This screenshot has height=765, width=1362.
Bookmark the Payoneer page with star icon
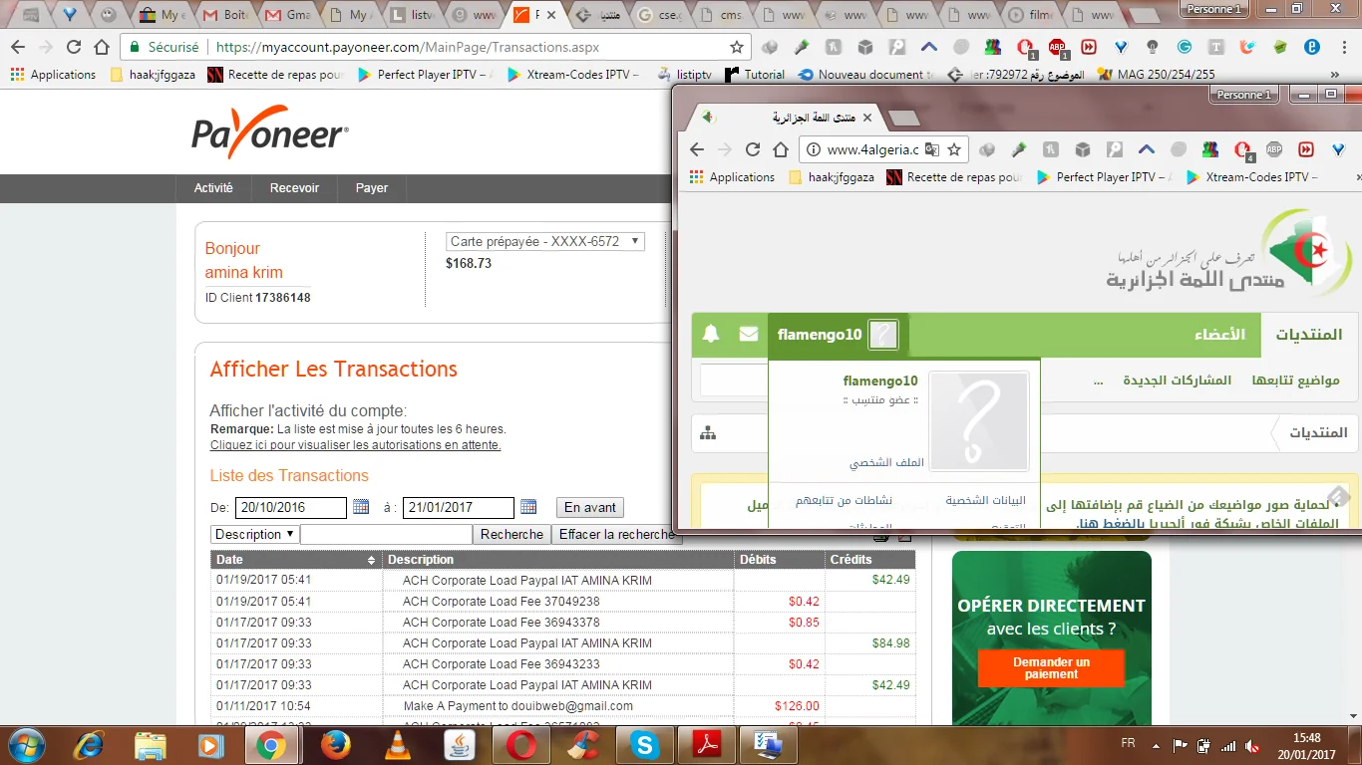coord(737,47)
